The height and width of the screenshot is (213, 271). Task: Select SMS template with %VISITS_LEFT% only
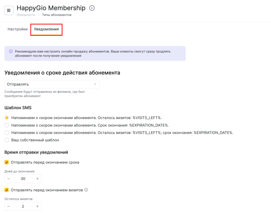[7, 118]
